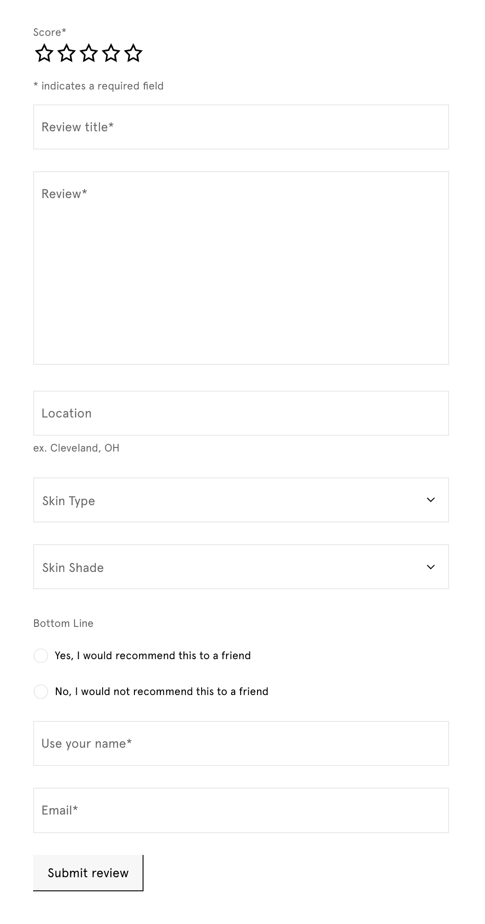Click the Location input field
Viewport: 485px width, 924px height.
[241, 413]
